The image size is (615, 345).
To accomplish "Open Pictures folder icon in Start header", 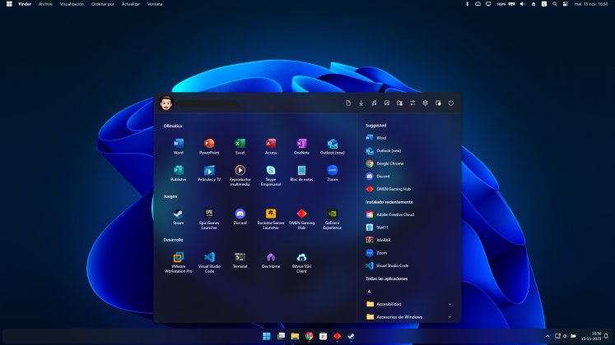I will [x=387, y=103].
